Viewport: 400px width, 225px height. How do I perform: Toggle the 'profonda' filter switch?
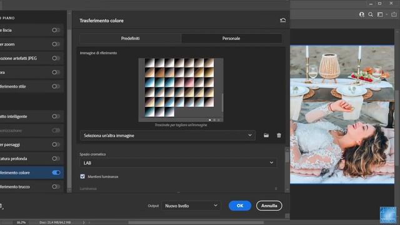[x=56, y=158]
